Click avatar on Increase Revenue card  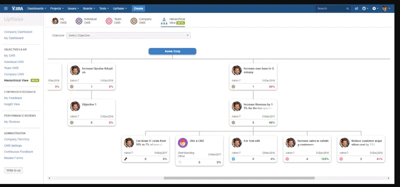236,106
